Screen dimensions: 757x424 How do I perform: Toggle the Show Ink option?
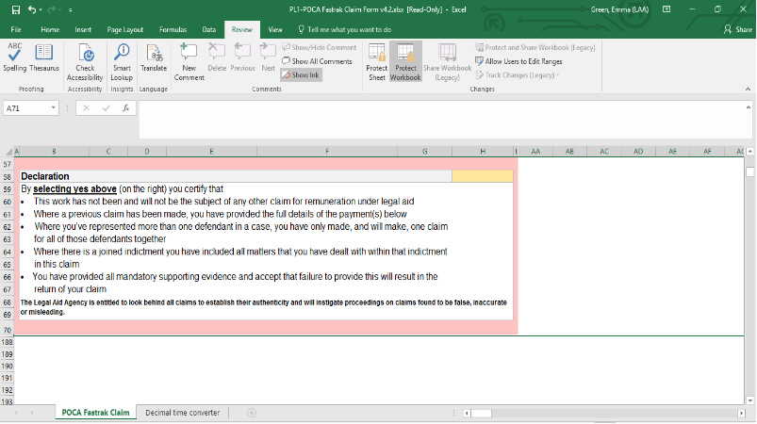point(304,75)
